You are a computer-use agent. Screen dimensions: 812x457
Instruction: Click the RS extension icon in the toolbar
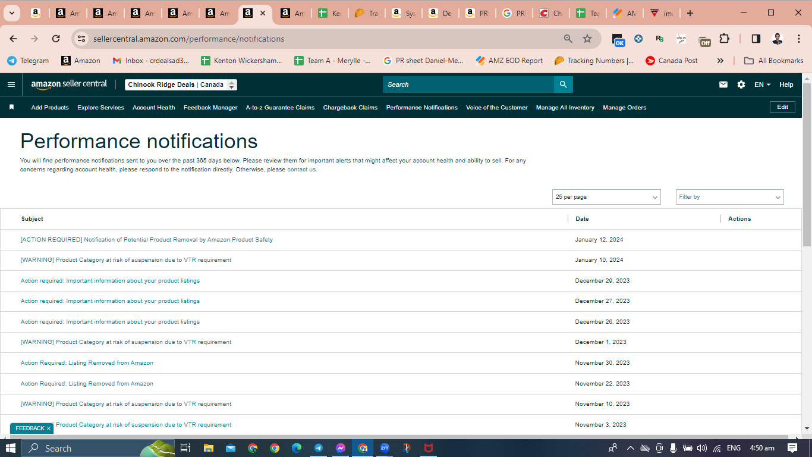(x=660, y=39)
